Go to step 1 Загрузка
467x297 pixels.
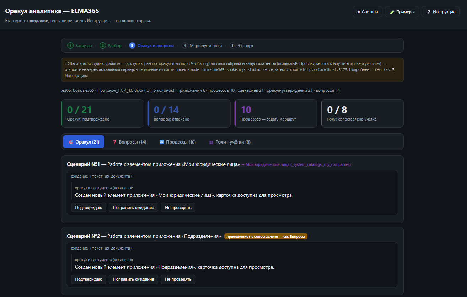80,46
